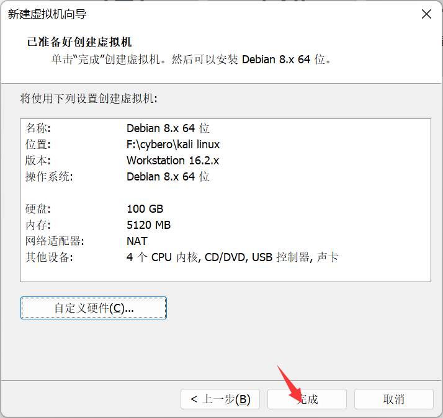The height and width of the screenshot is (418, 443).
Task: Click the 内存 row label
Action: (38, 225)
